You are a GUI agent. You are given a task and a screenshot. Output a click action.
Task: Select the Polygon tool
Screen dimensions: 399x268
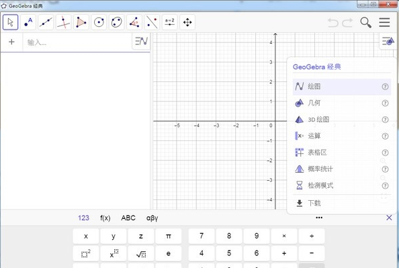(81, 22)
